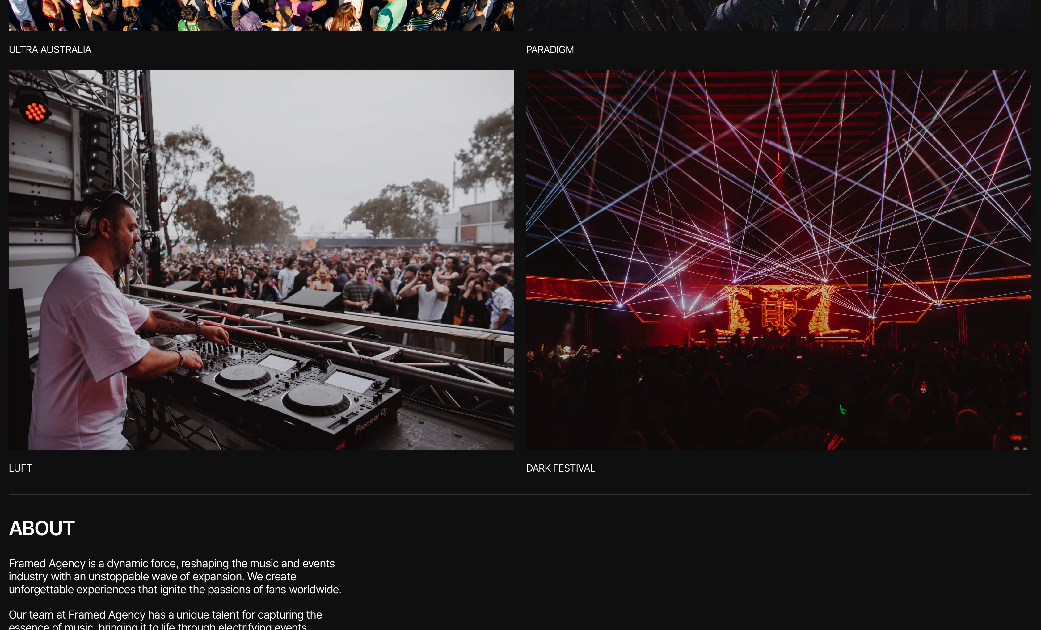
Task: Click the LUFT caption text
Action: [x=20, y=468]
